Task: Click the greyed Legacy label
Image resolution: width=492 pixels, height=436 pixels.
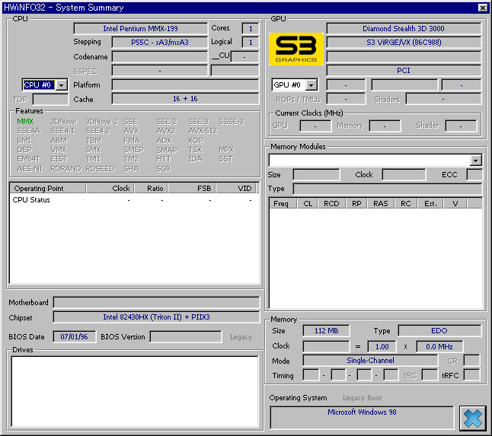Action: (x=241, y=337)
